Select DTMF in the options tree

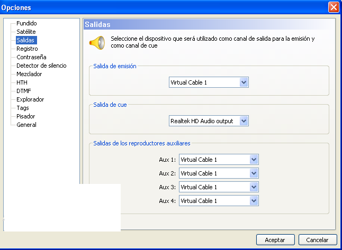click(24, 91)
